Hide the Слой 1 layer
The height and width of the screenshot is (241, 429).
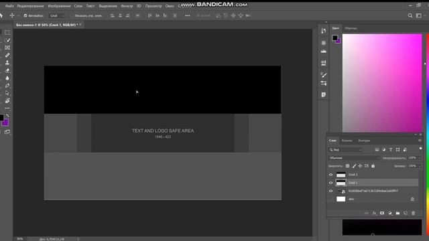pyautogui.click(x=330, y=183)
